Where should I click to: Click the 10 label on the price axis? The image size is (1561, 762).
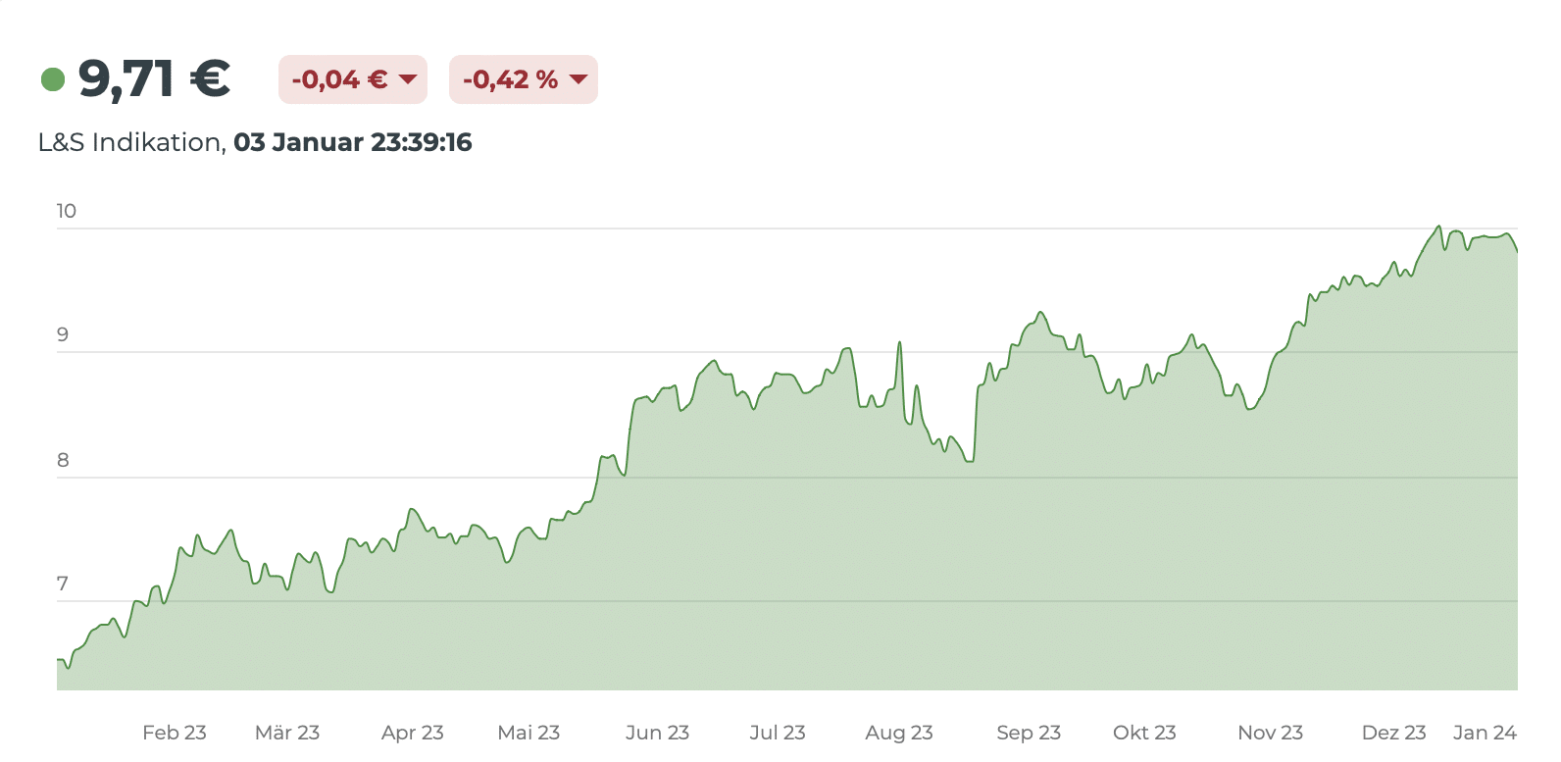(66, 211)
